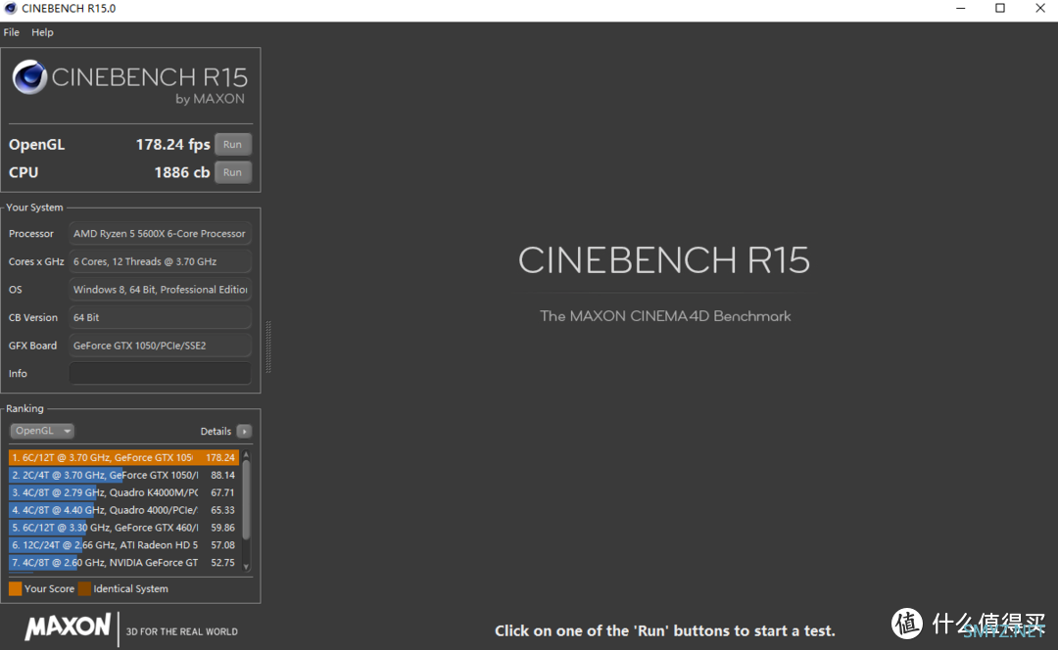Select ranking row 7 NVIDIA GeForce GT

click(x=123, y=563)
